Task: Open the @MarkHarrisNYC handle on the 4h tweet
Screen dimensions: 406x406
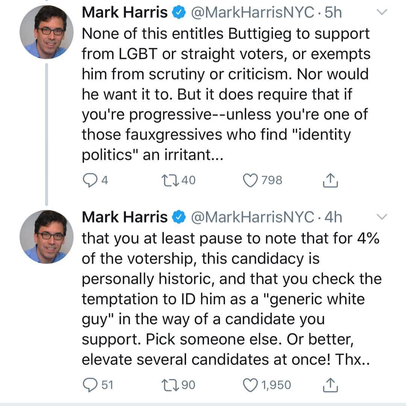Action: 253,217
